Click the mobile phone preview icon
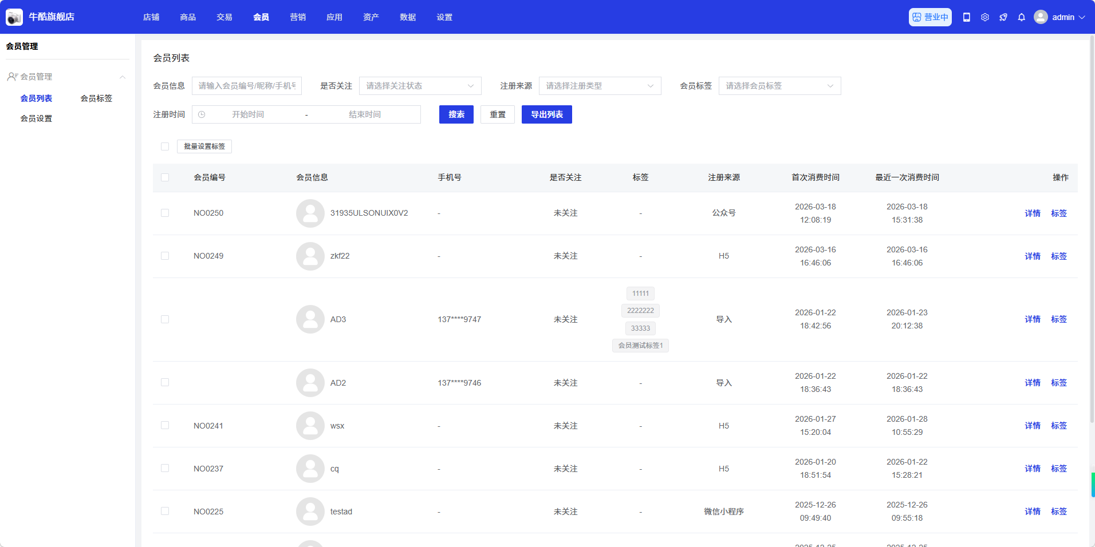The height and width of the screenshot is (547, 1095). [x=967, y=17]
